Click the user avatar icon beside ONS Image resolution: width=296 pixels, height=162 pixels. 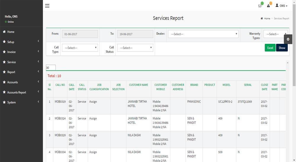point(277,5)
